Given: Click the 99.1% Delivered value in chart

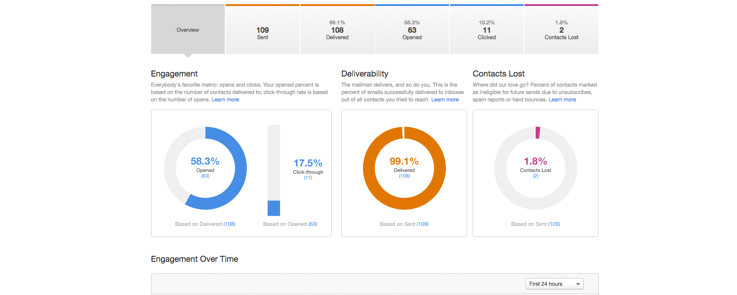Looking at the screenshot, I should click(404, 161).
